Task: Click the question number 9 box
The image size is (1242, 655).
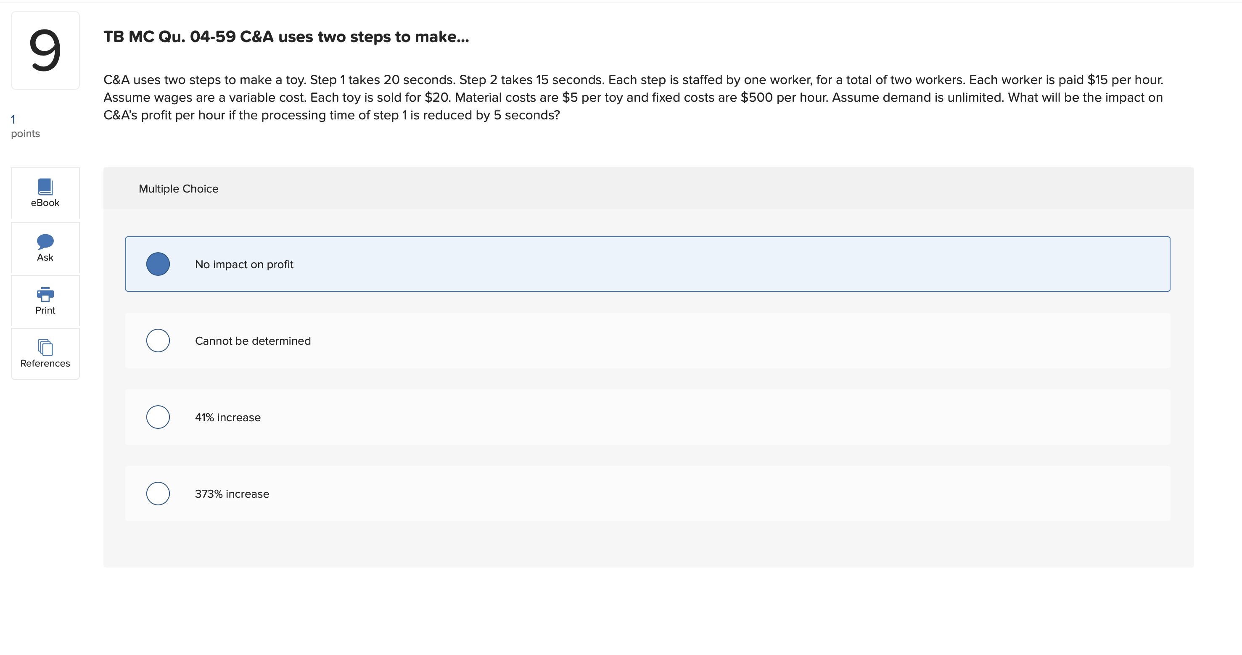Action: 45,50
